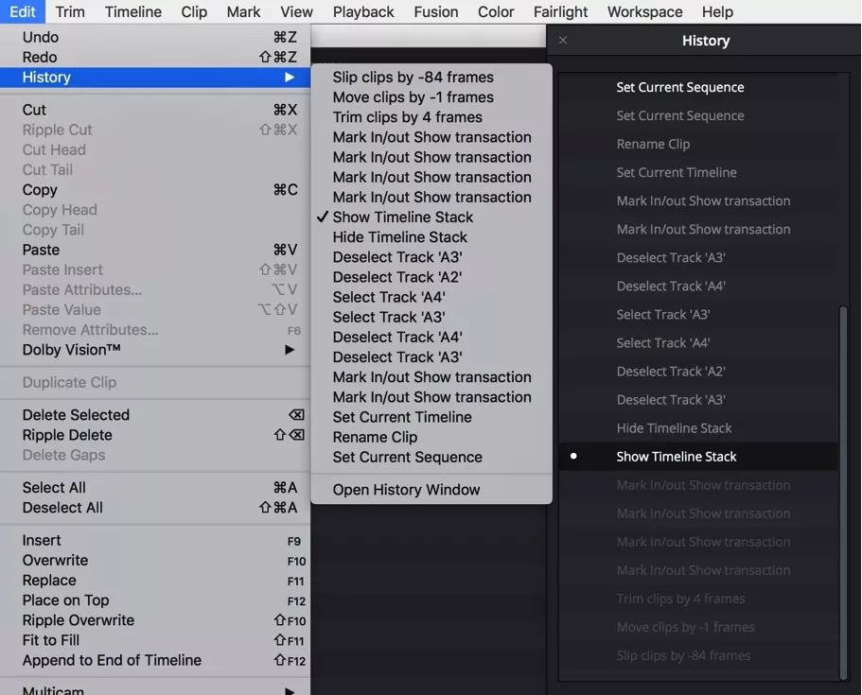Choose Open History Window in submenu
862x695 pixels.
(431, 490)
